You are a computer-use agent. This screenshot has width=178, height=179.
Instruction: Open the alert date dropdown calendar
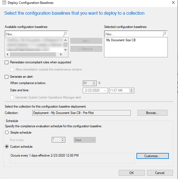click(x=105, y=90)
